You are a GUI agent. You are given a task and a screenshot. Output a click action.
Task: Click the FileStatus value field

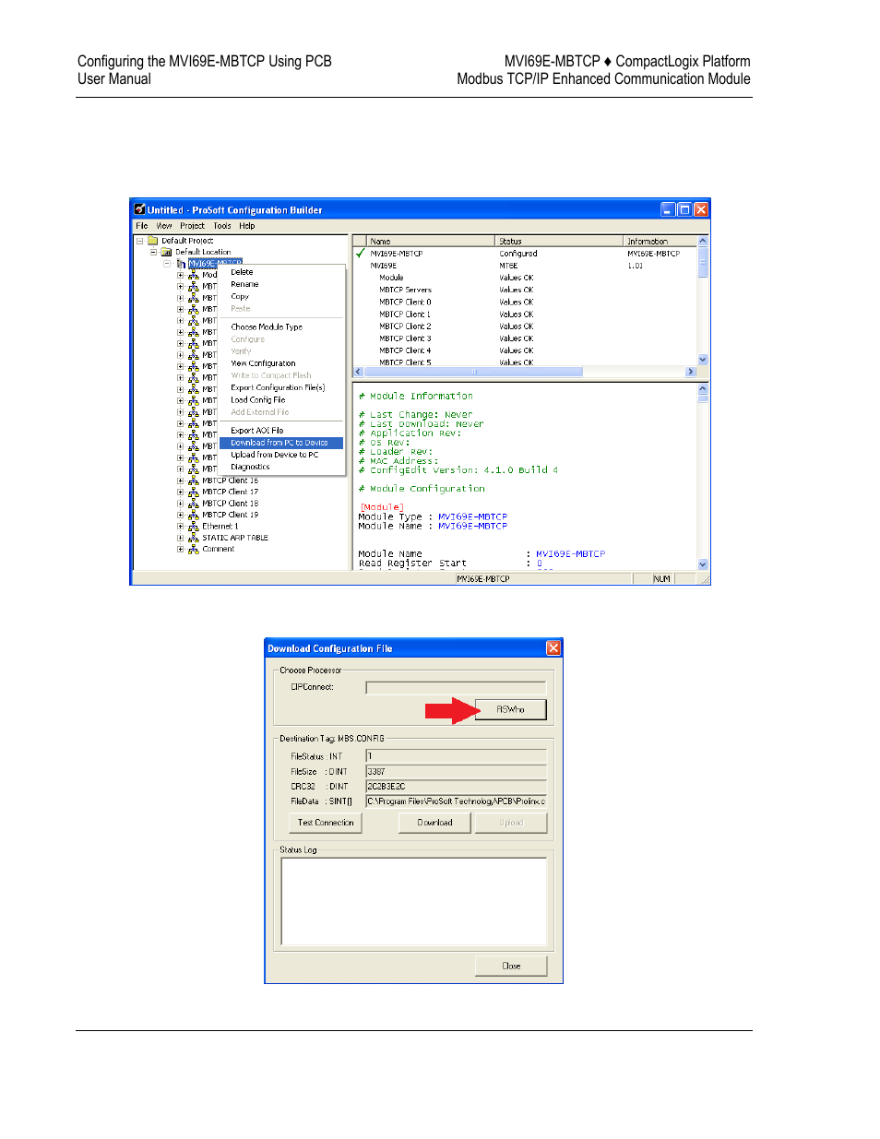click(x=456, y=756)
